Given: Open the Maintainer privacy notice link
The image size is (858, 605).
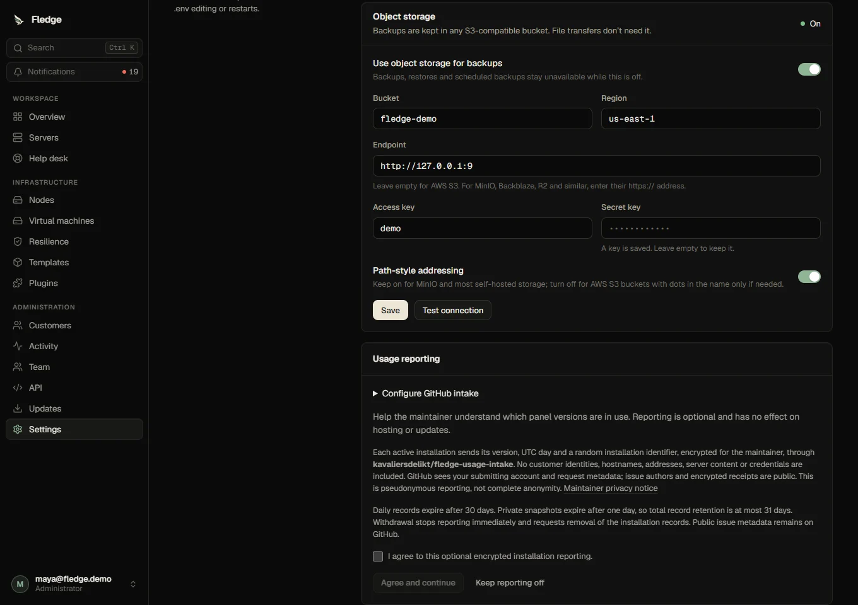Looking at the screenshot, I should [x=611, y=488].
